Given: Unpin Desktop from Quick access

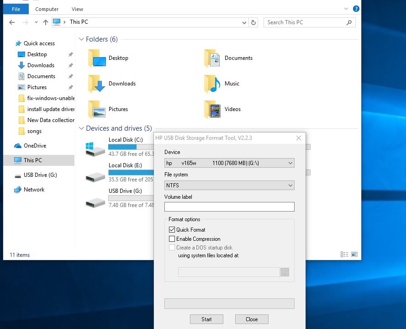Looking at the screenshot, I should (70, 54).
